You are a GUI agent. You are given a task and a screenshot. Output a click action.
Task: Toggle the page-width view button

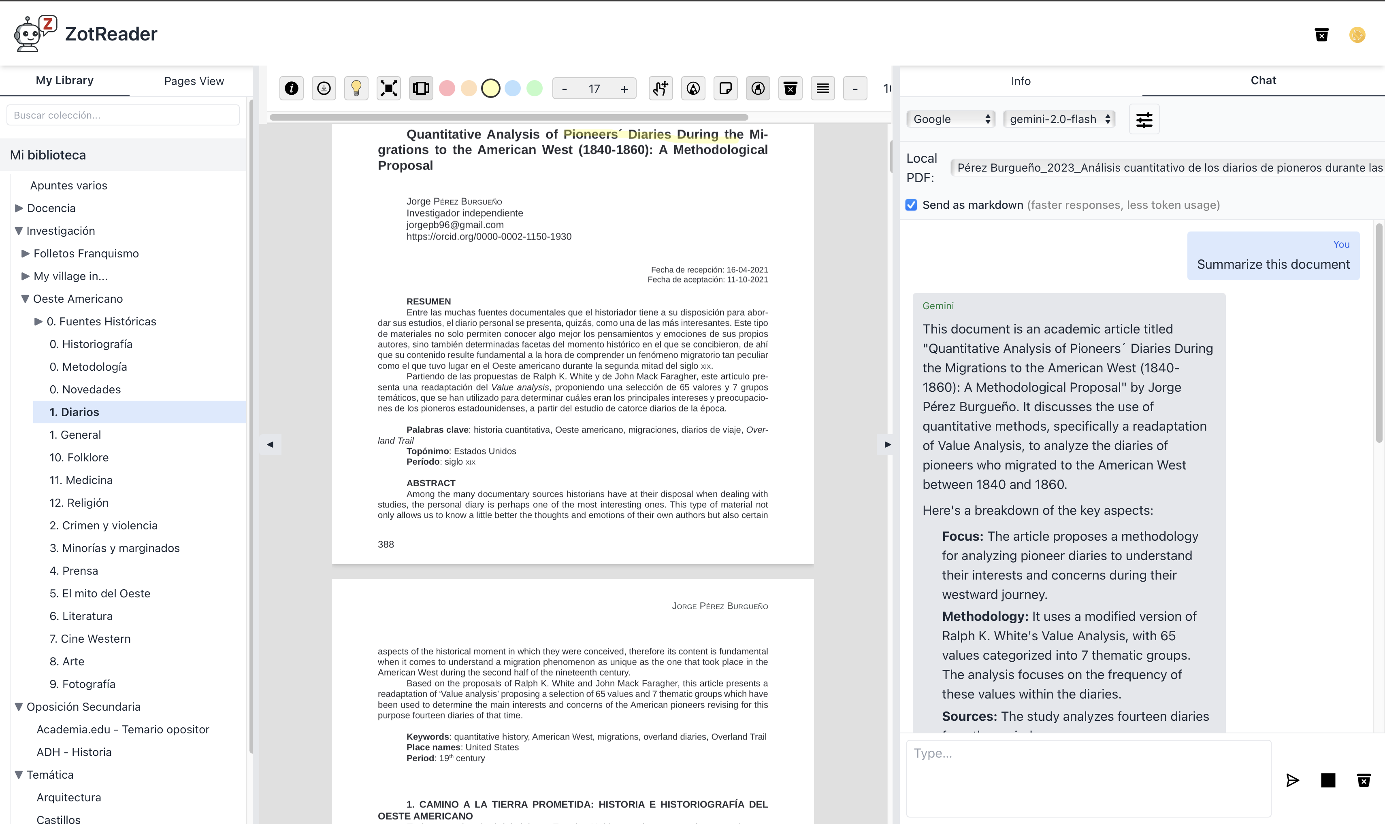(x=421, y=88)
